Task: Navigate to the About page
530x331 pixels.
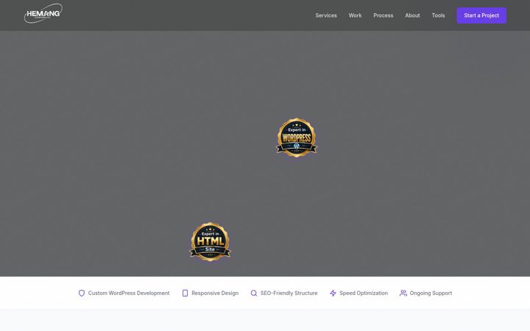Action: click(x=412, y=15)
